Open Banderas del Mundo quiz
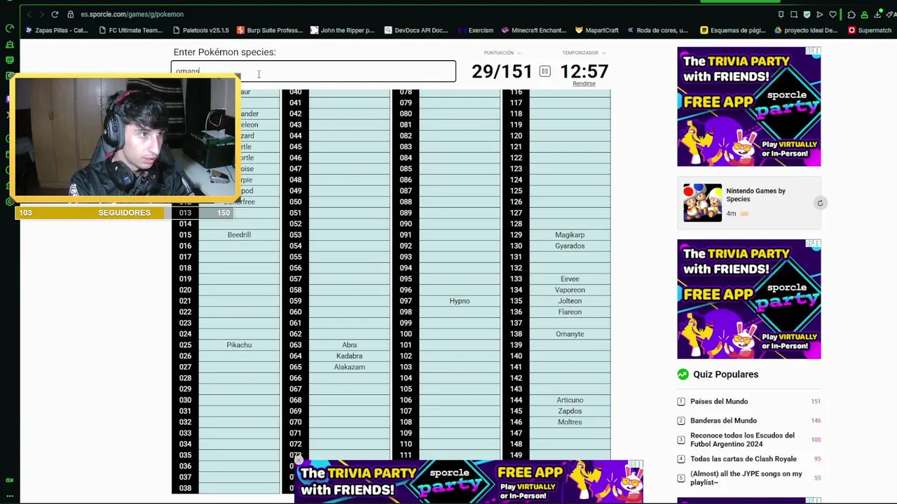 pos(723,420)
